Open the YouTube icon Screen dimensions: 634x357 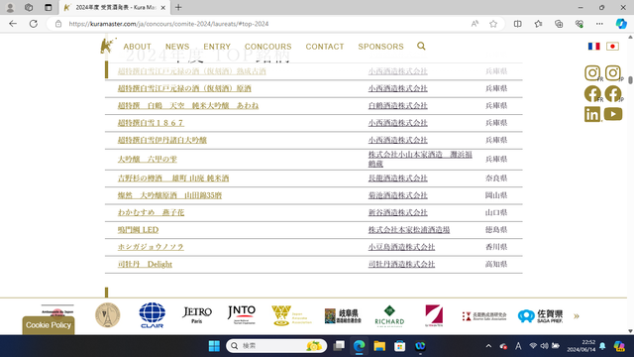(x=613, y=114)
